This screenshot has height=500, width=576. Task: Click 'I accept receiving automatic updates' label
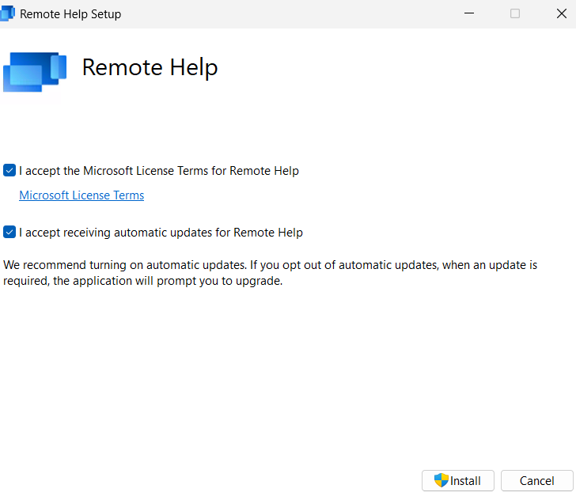pos(161,233)
